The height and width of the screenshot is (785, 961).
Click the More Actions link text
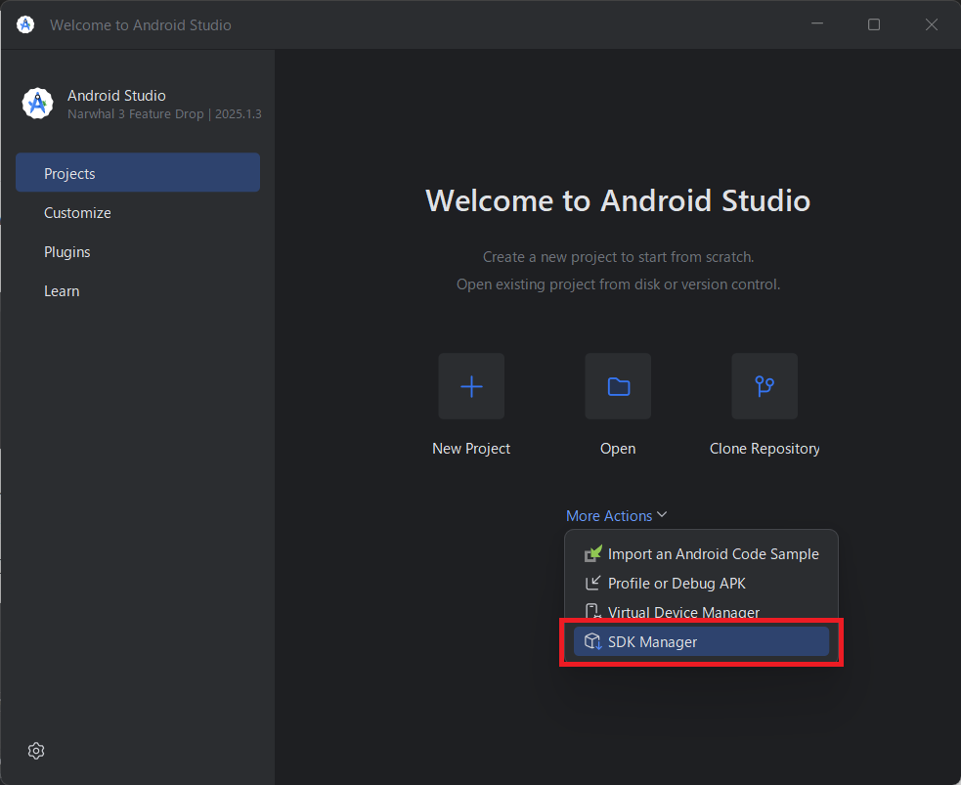pos(608,516)
